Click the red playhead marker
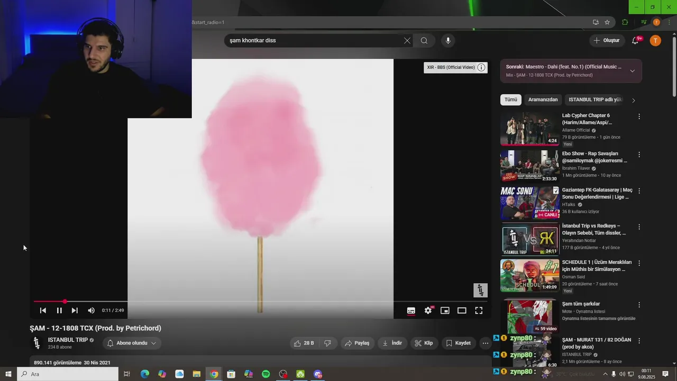This screenshot has height=381, width=677. 65,302
